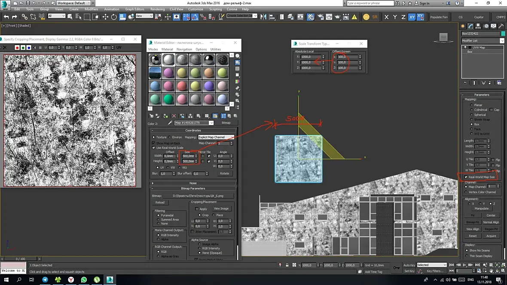Click the Select and Link chain icon
Screen dimensions: 507x285
point(24,17)
